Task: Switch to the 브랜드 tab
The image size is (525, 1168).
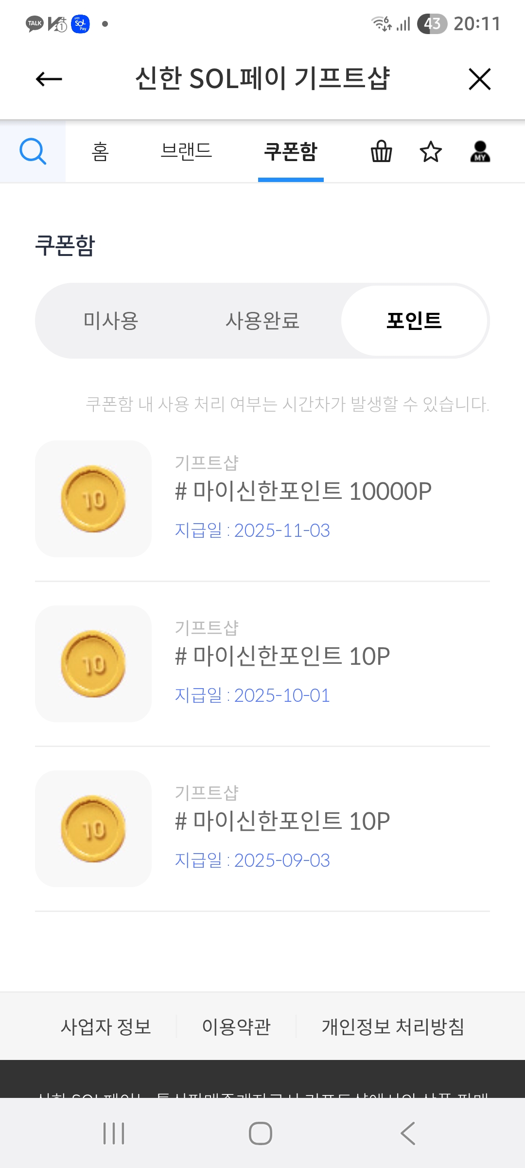Action: pyautogui.click(x=186, y=151)
